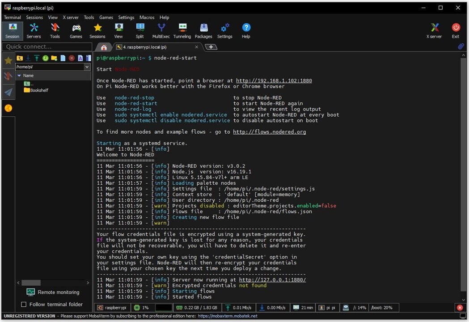Screen dimensions: 469x322
Task: Open the Tunneling tool
Action: [182, 30]
